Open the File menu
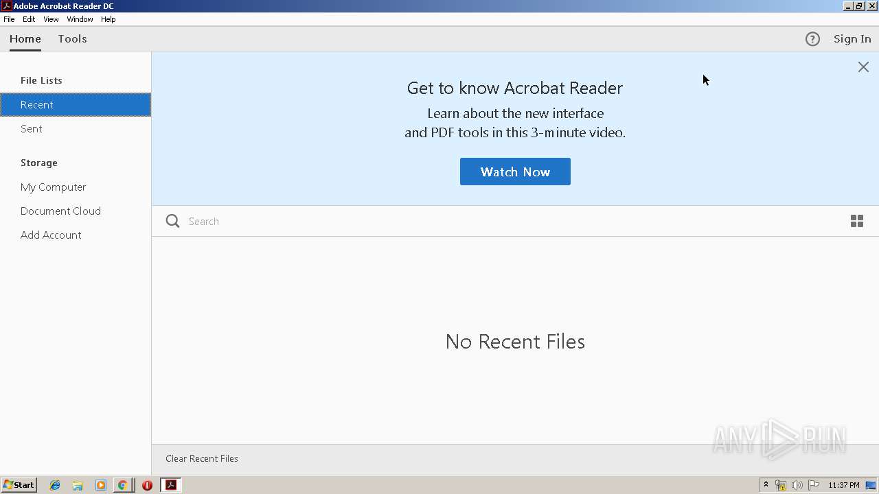This screenshot has width=879, height=494. point(9,19)
